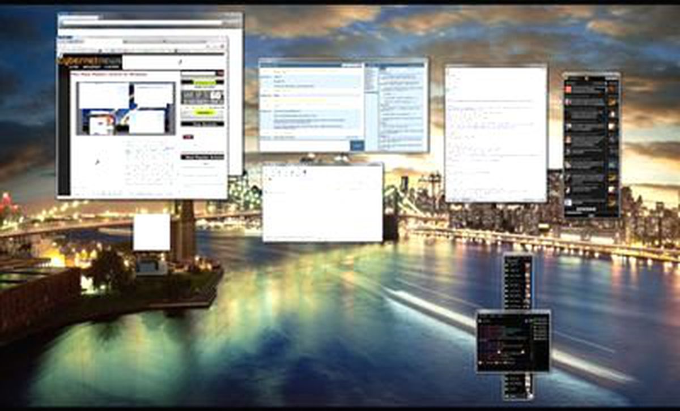Select the CyberNet News browser window thumbnail

coord(142,118)
